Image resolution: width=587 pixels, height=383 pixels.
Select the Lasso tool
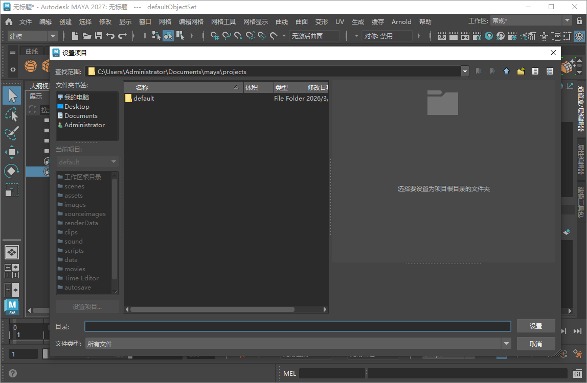tap(11, 114)
